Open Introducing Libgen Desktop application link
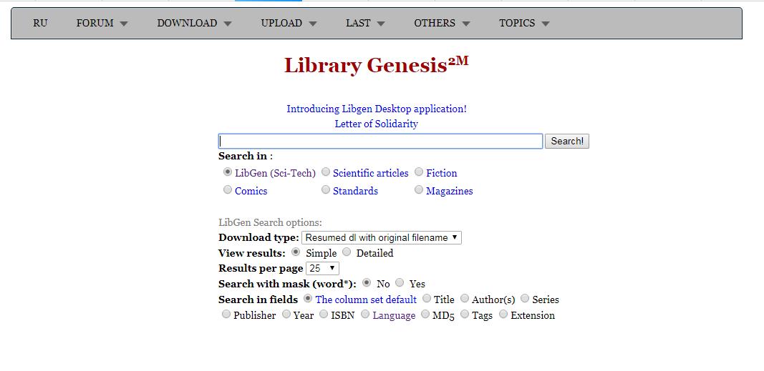 [376, 109]
